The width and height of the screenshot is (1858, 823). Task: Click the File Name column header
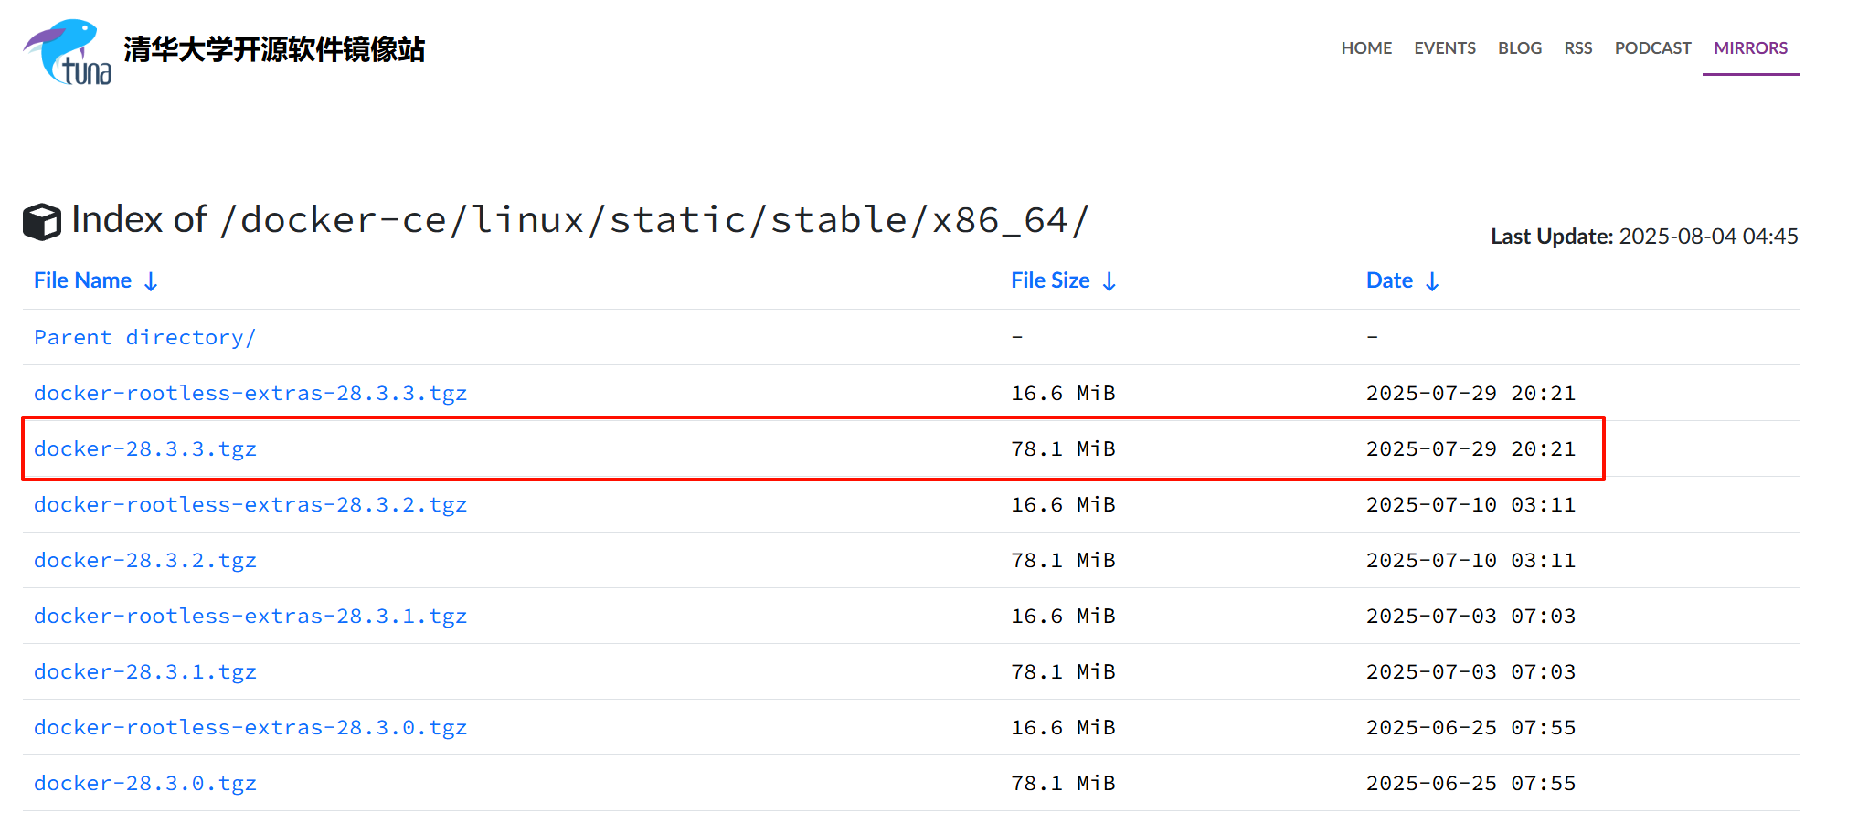coord(83,280)
